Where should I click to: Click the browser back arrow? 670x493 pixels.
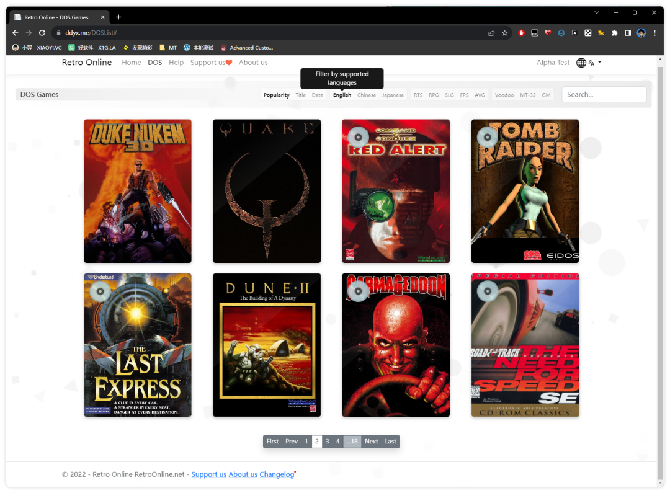point(16,33)
